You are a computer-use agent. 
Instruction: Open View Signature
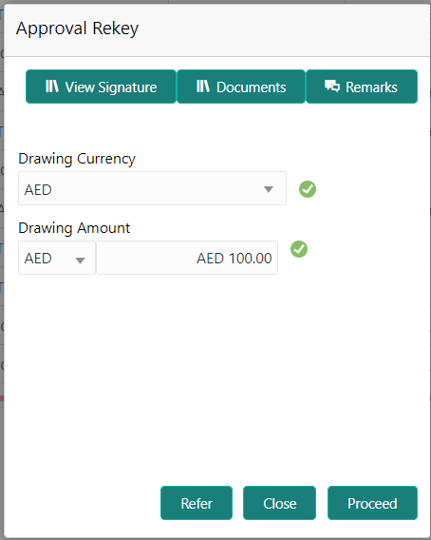point(102,87)
